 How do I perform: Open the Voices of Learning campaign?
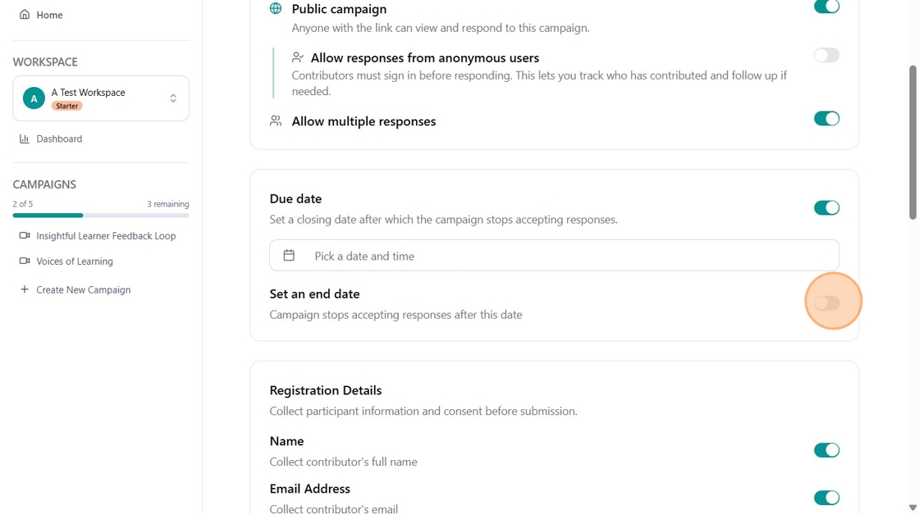pos(75,262)
